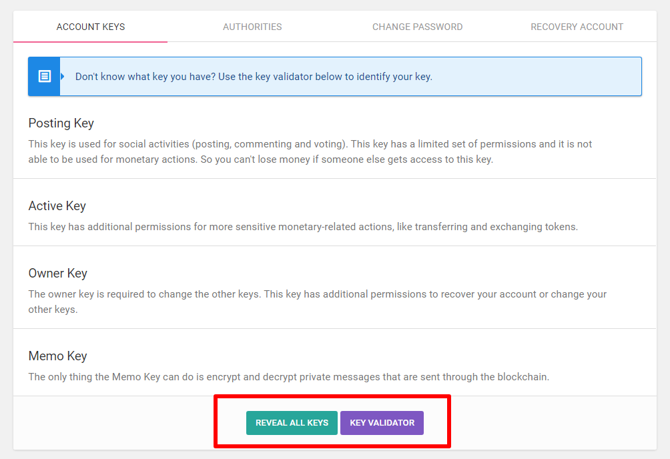Click the Memo Key heading

pos(57,356)
